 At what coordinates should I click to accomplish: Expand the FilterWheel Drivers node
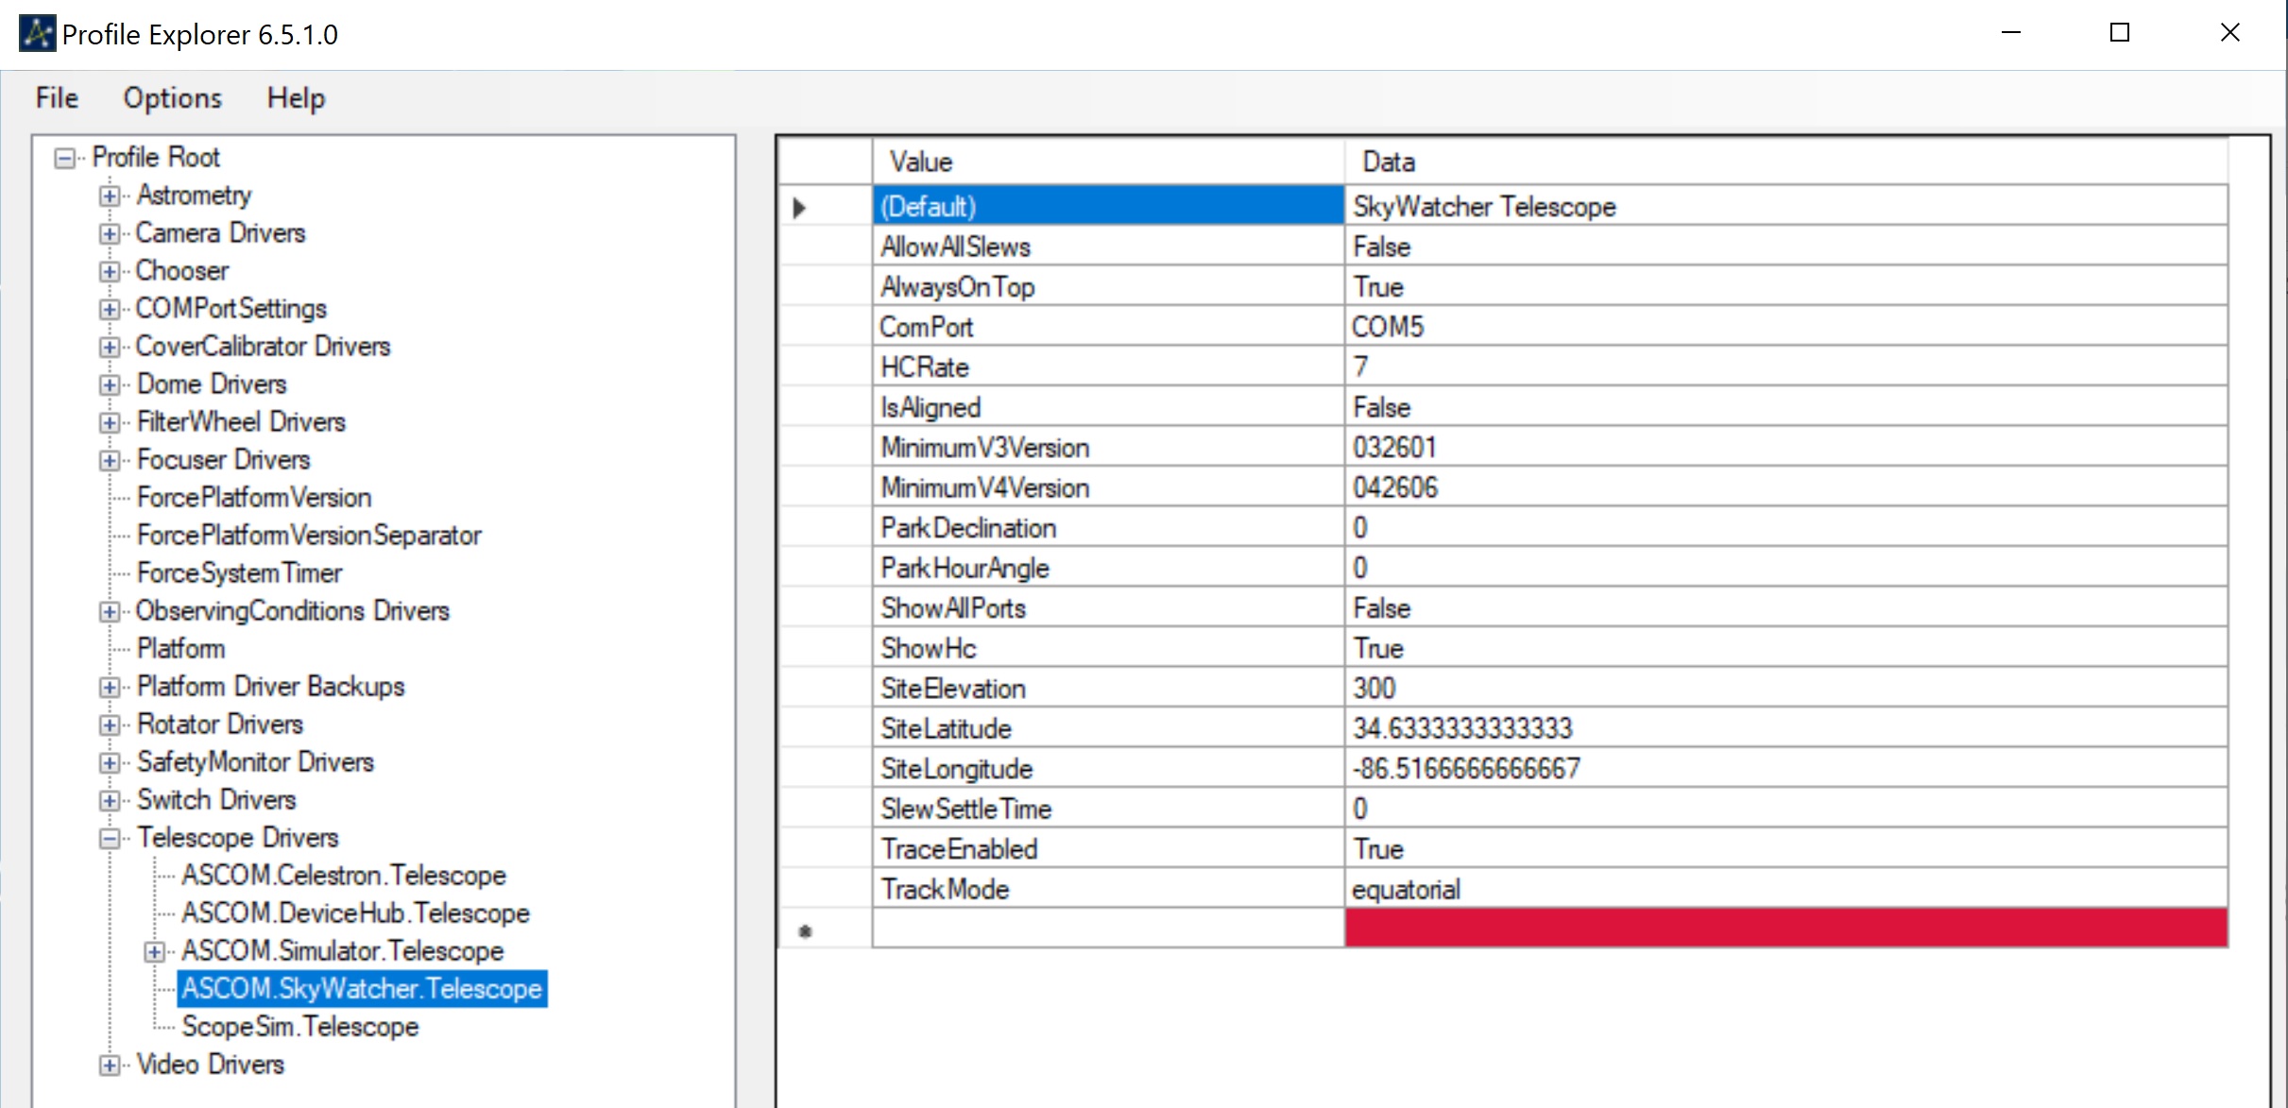click(x=110, y=422)
